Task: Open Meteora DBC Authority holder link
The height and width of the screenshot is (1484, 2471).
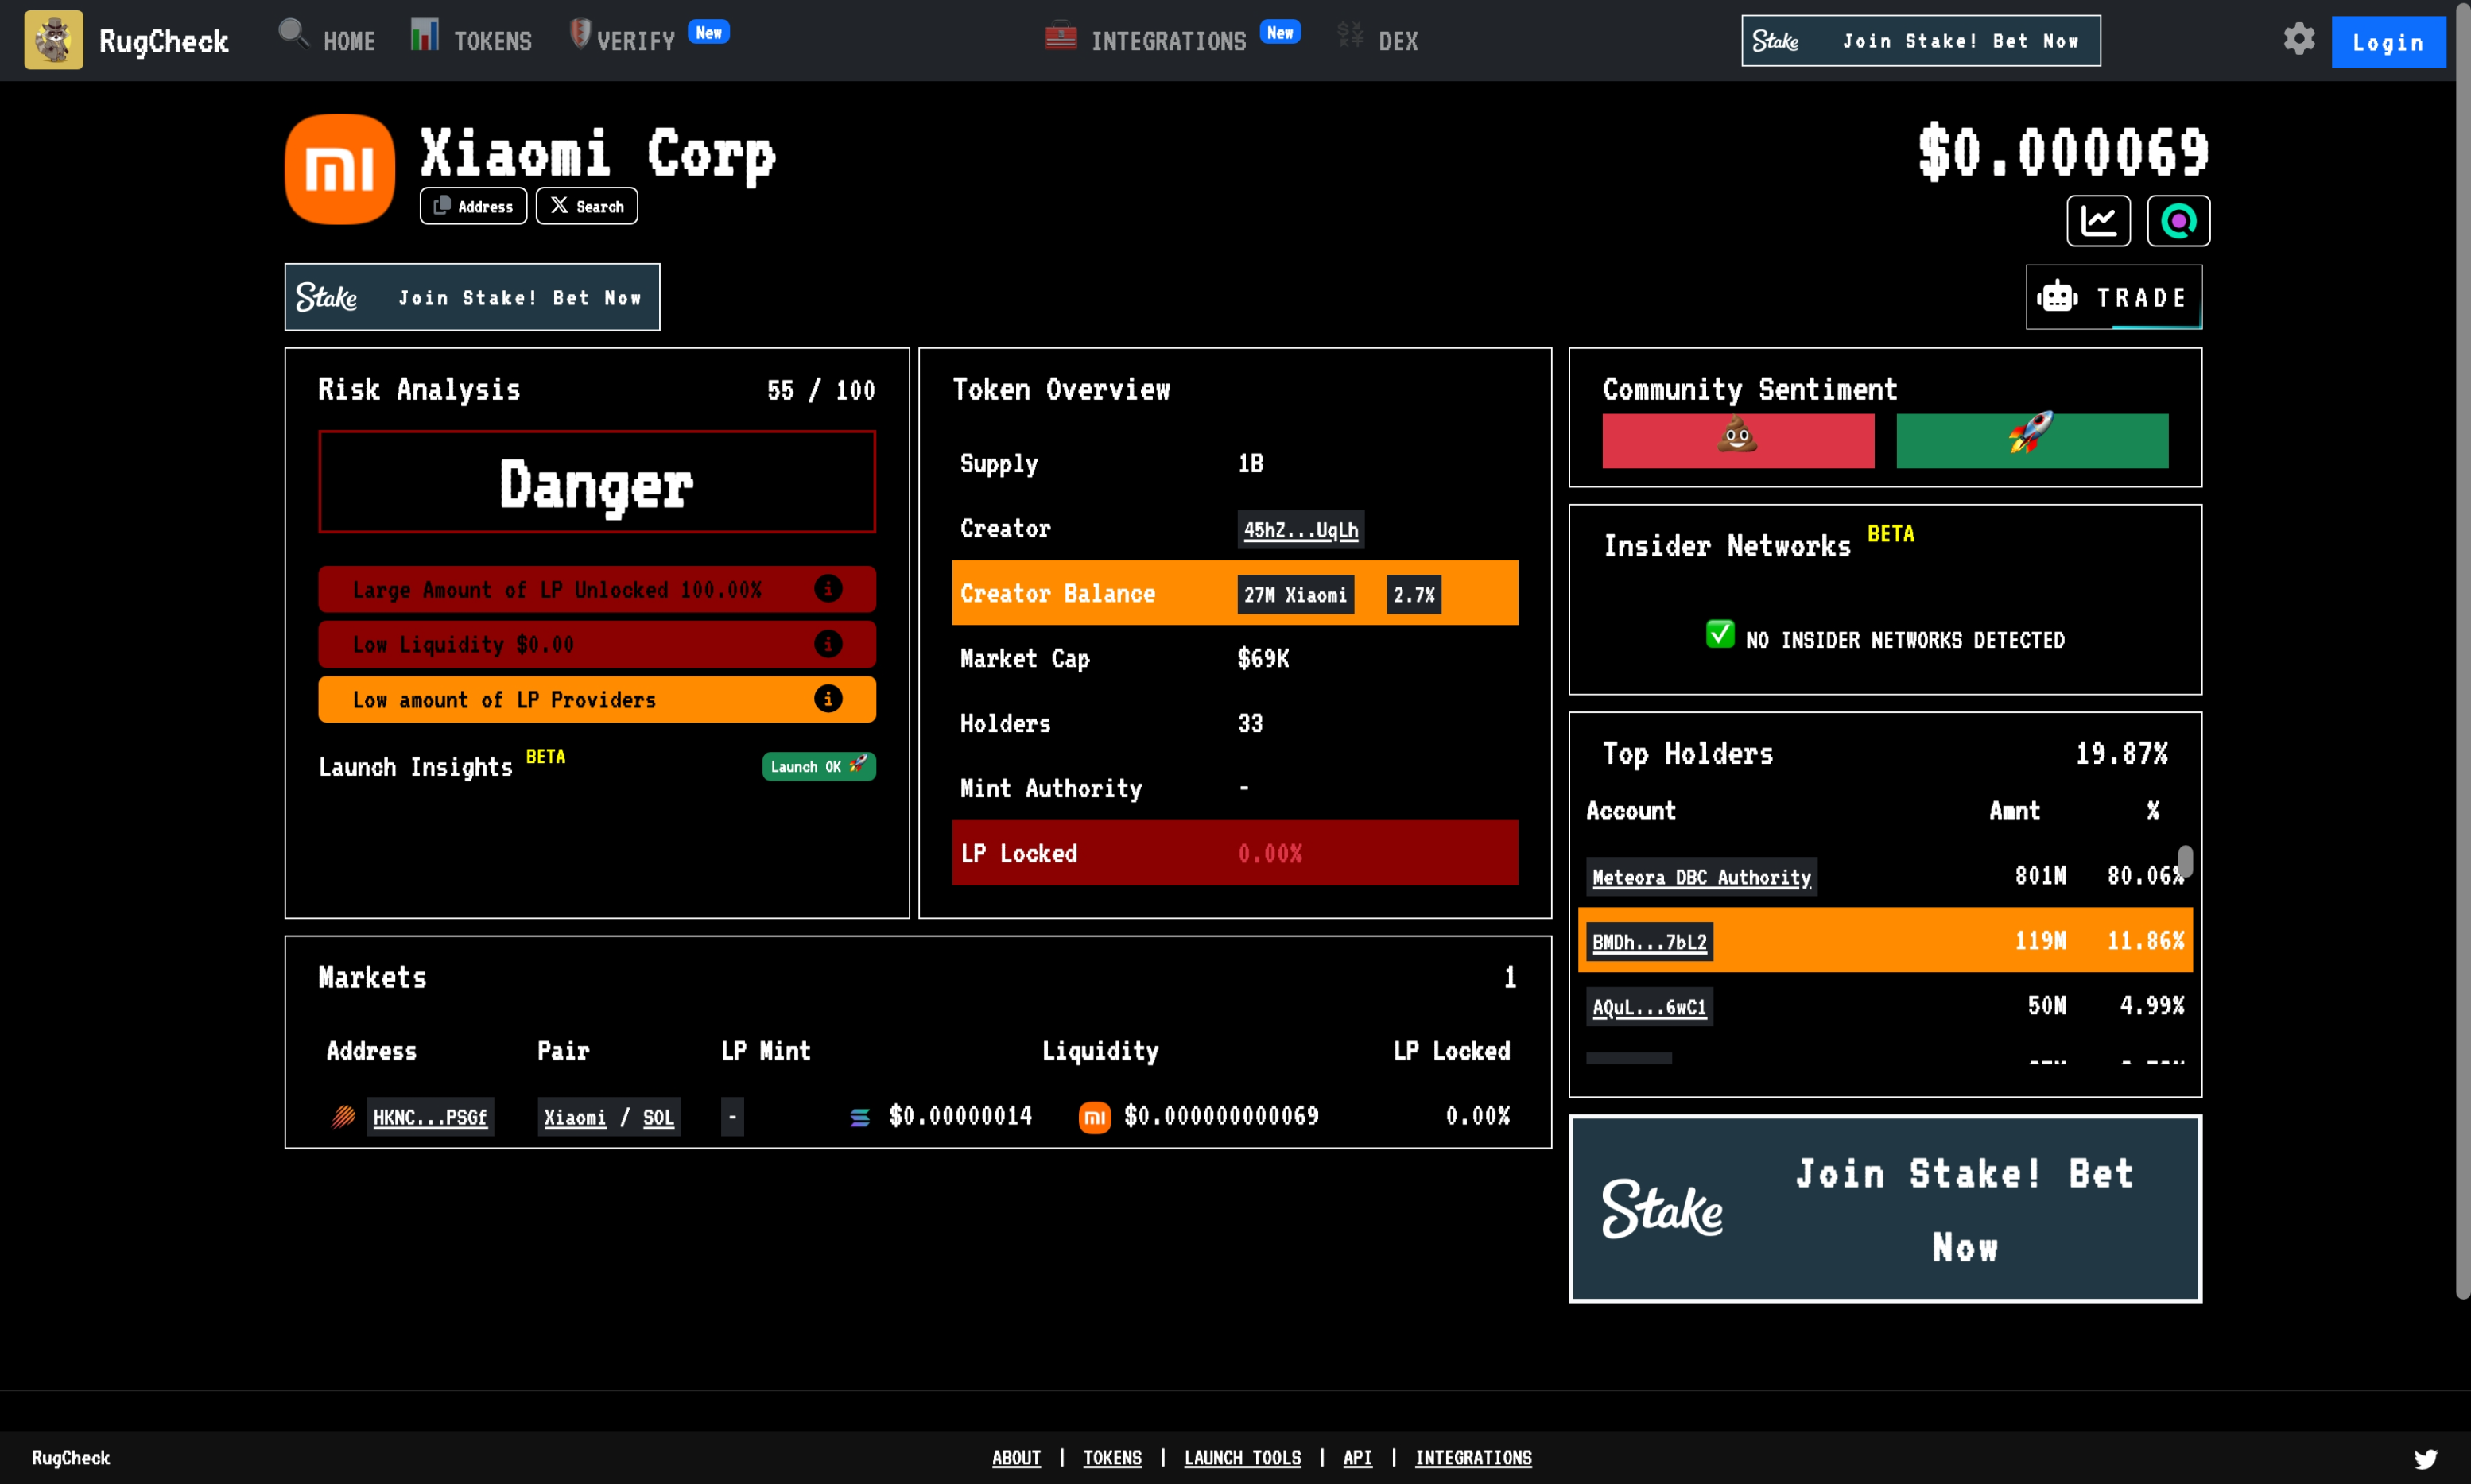Action: coord(1700,877)
